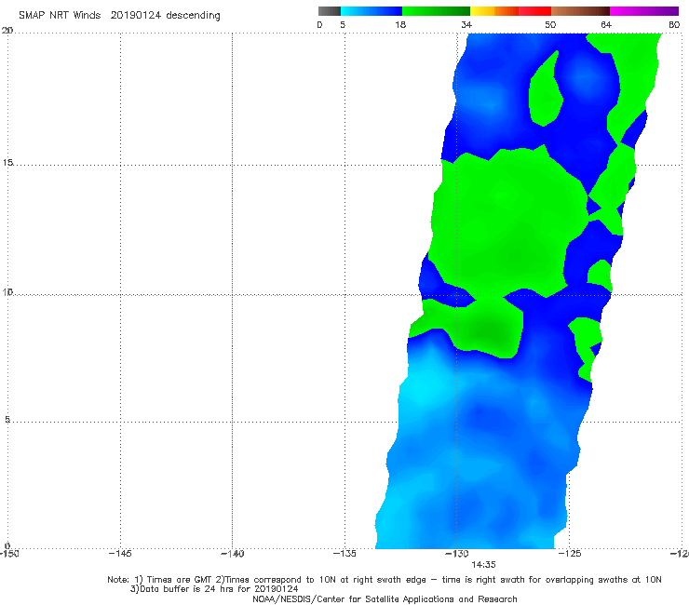Click the color bar label "5"
This screenshot has height=605, width=689.
343,24
